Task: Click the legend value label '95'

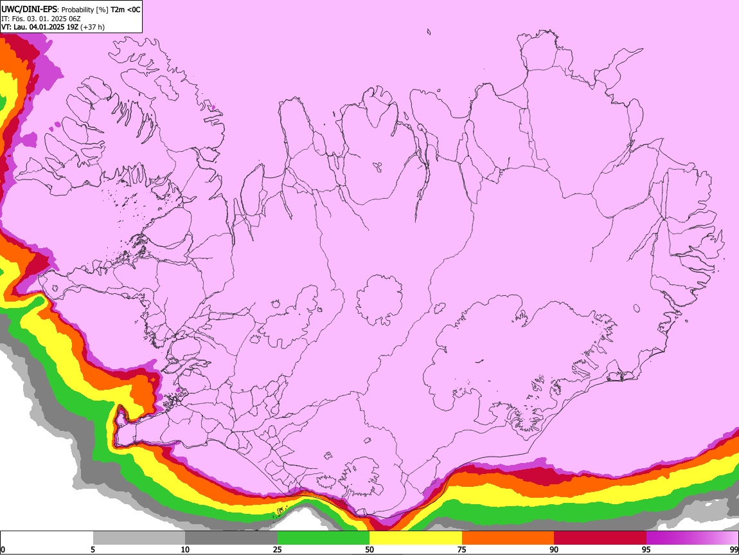Action: point(646,549)
